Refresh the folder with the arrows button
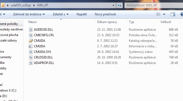 click(119, 5)
